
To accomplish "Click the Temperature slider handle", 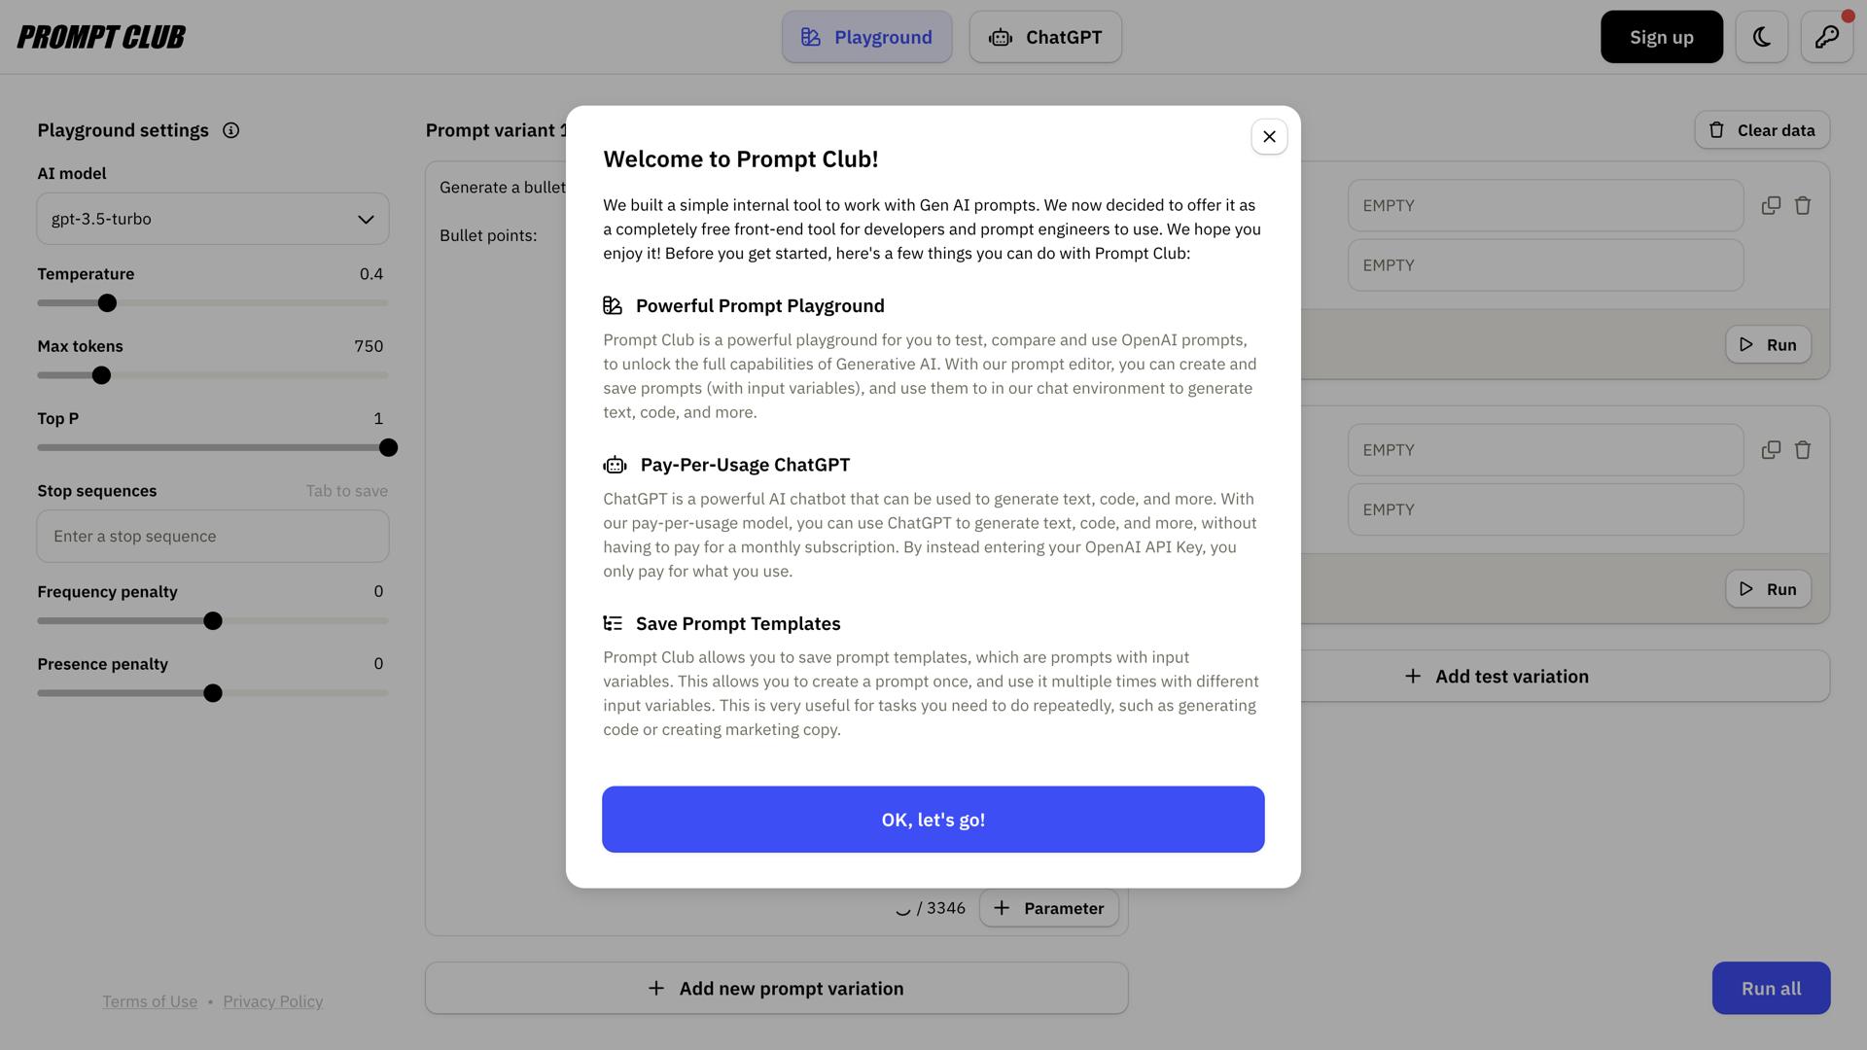I will pyautogui.click(x=108, y=303).
